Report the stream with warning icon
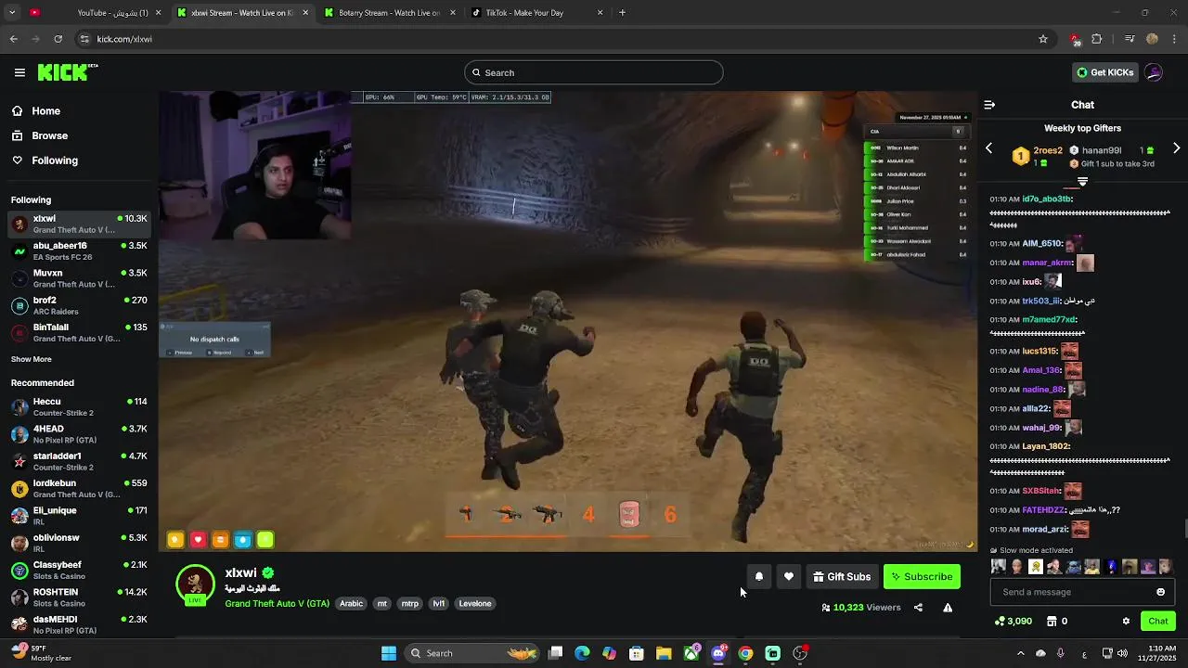 coord(948,608)
